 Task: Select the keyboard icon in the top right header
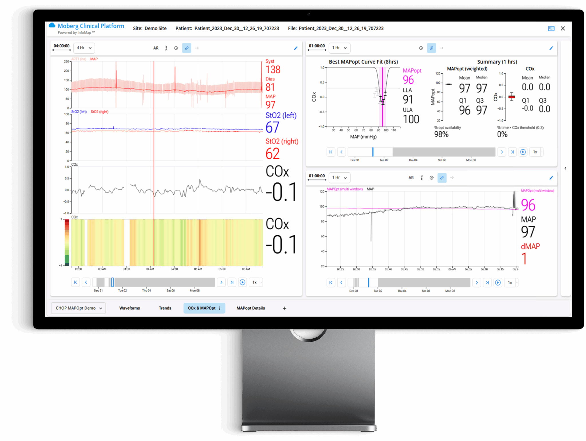click(552, 28)
